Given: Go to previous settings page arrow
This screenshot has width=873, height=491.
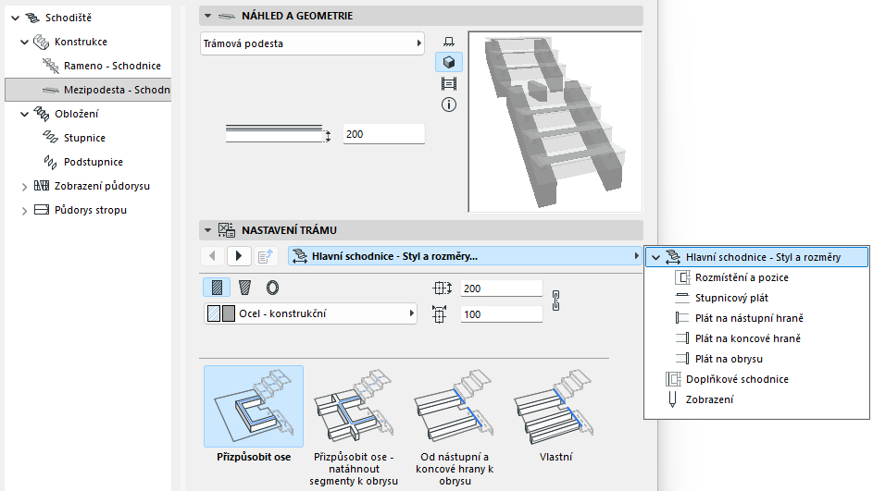Looking at the screenshot, I should pyautogui.click(x=212, y=256).
